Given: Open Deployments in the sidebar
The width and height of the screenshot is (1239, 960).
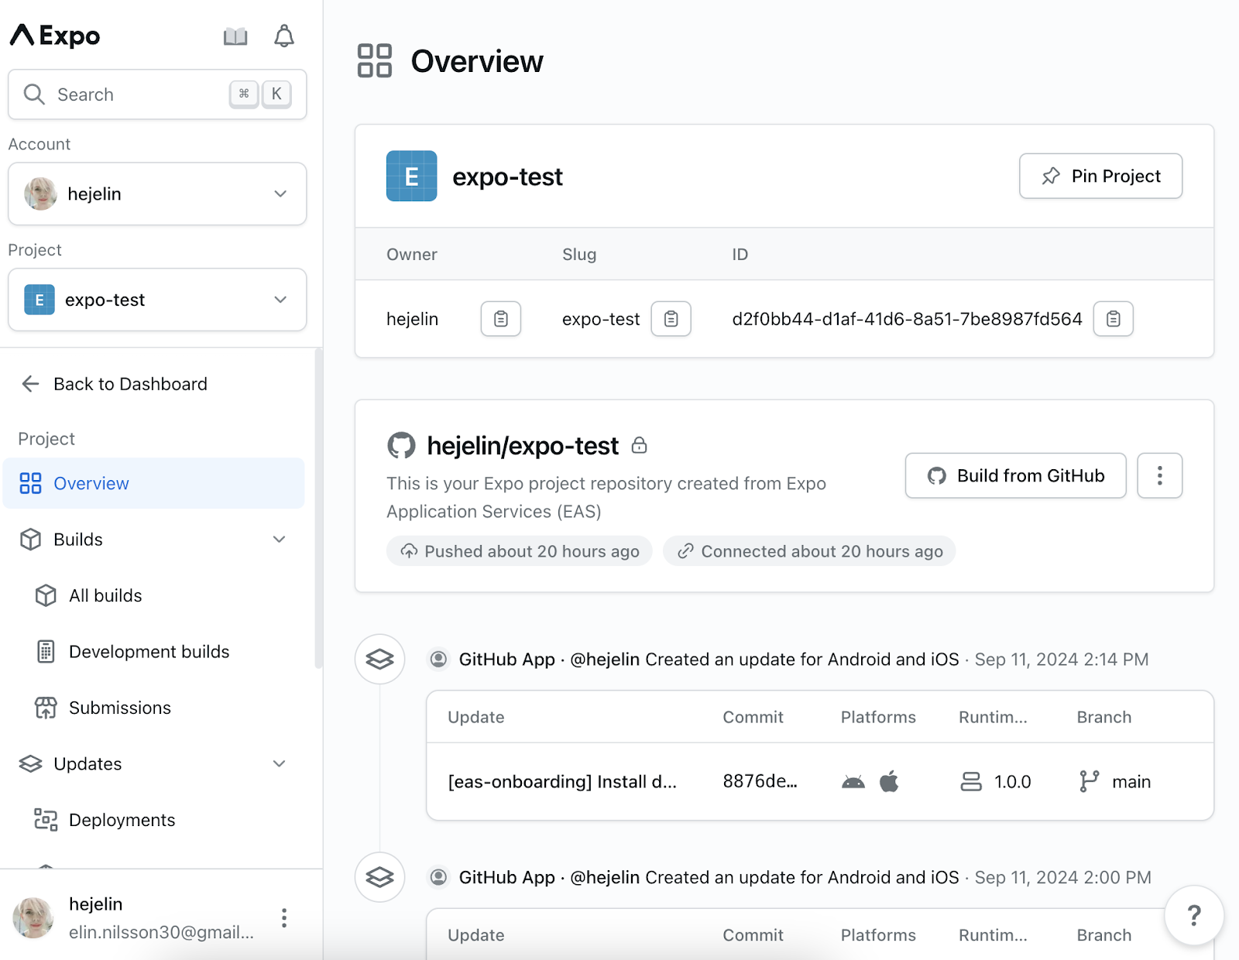Looking at the screenshot, I should click(x=122, y=819).
